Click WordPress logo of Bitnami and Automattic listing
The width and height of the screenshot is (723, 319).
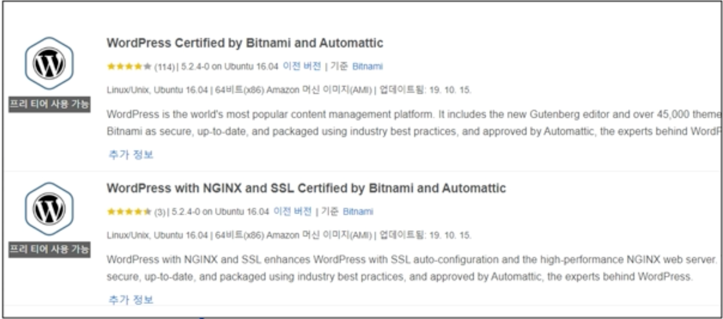point(49,64)
